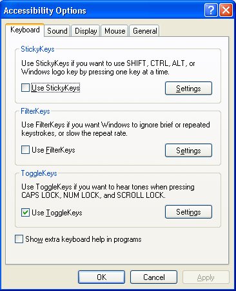The image size is (236, 291).
Task: Enable Show extra keyboard help in programs
Action: point(19,239)
